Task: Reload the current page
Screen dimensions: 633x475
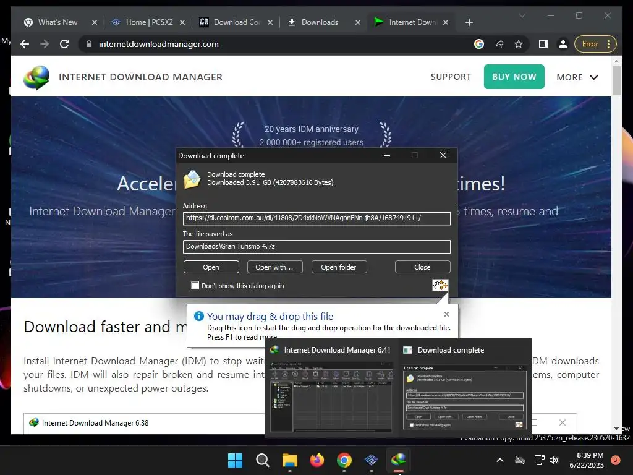Action: point(64,44)
